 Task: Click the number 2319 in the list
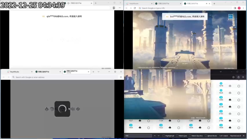[221, 107]
